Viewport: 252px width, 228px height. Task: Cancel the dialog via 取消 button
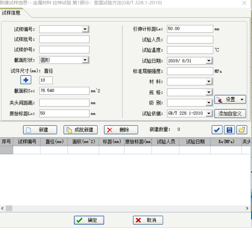[x=148, y=220]
